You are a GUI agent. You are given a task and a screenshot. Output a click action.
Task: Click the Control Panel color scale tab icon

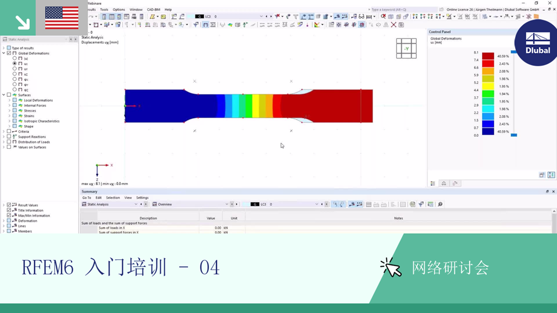click(433, 184)
